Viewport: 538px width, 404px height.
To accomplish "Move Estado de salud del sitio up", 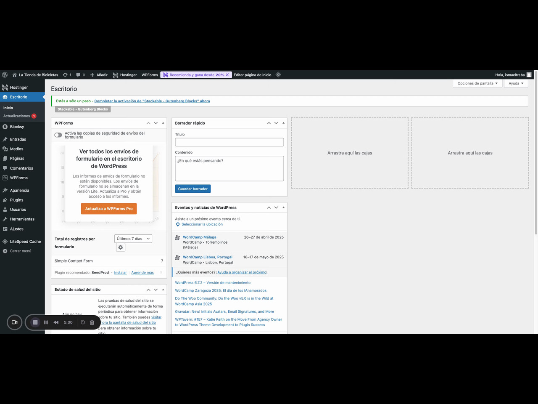I will (148, 290).
